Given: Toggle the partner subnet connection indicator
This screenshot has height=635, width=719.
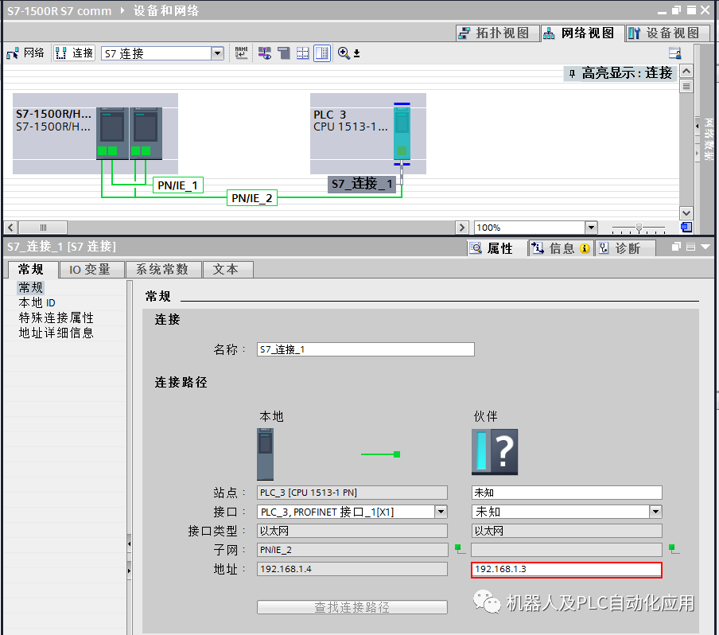Looking at the screenshot, I should coord(673,548).
